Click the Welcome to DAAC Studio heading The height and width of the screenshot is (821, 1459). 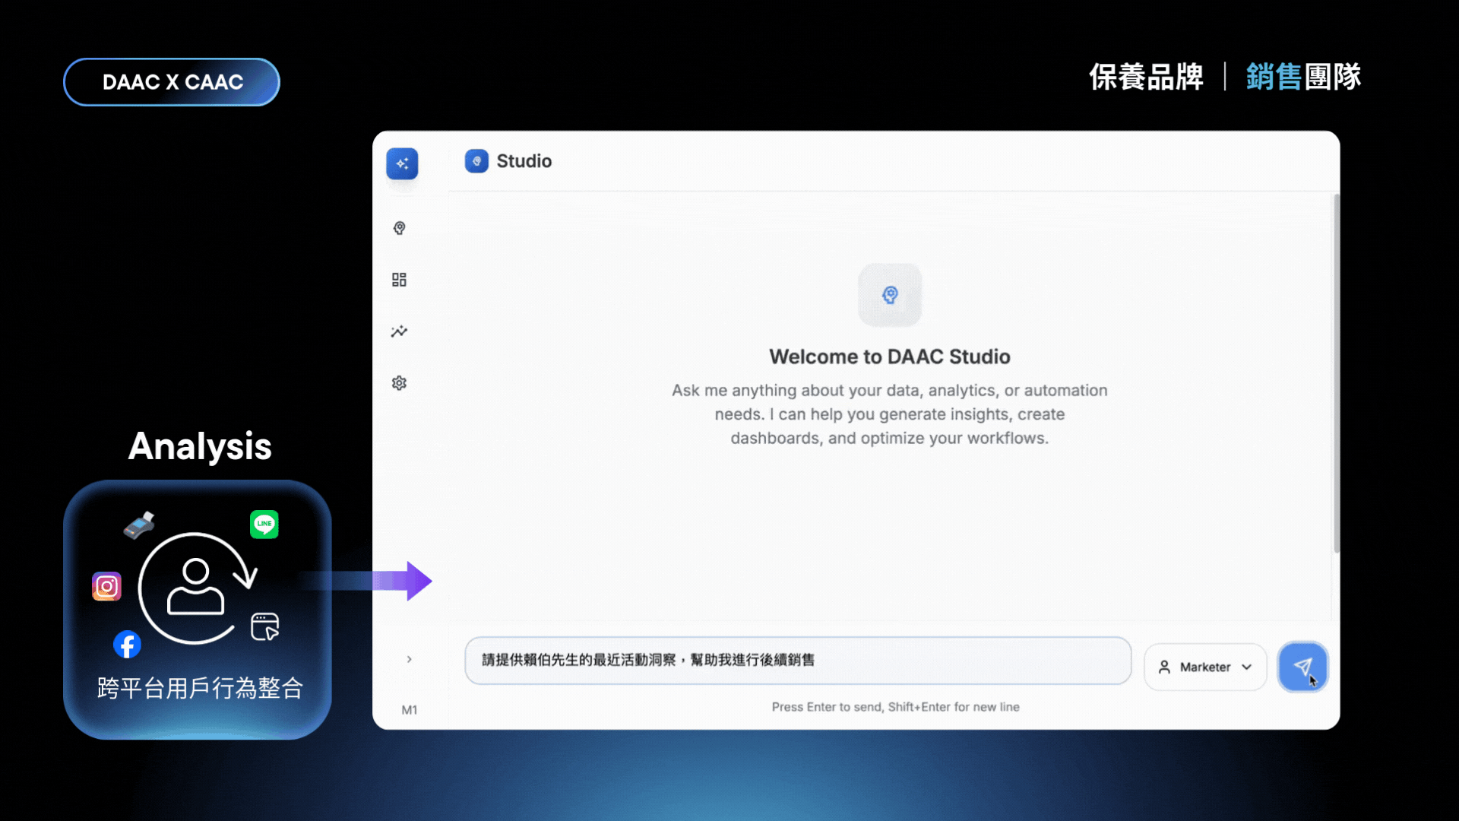click(x=889, y=356)
